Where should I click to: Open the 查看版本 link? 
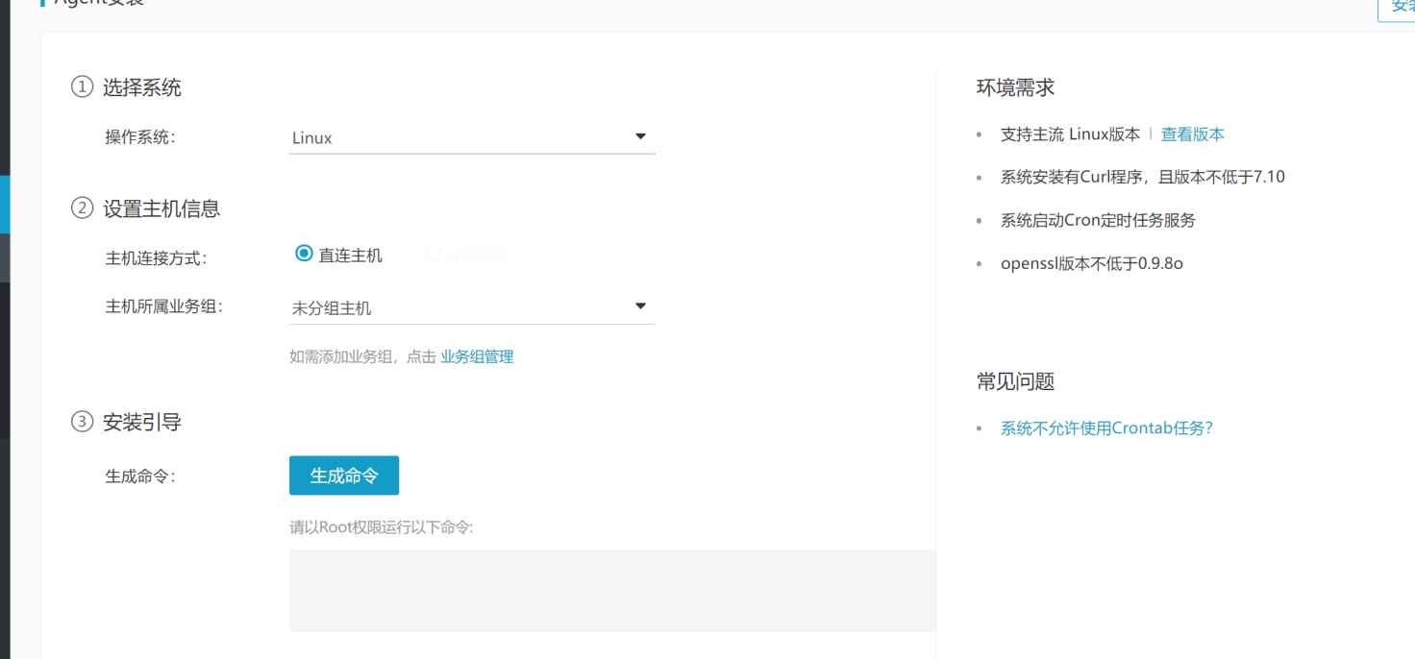click(x=1193, y=134)
